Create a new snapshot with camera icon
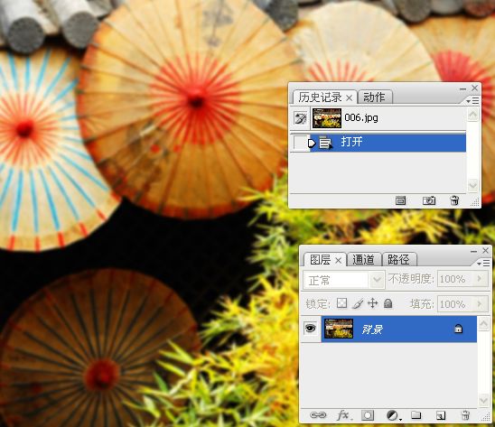The image size is (495, 427). pos(429,200)
